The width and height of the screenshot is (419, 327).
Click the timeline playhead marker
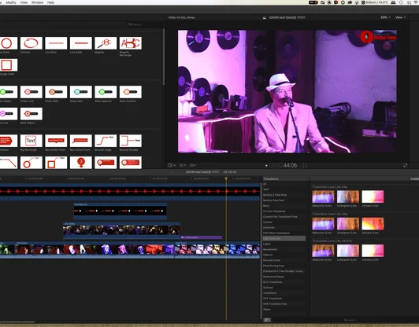point(226,178)
